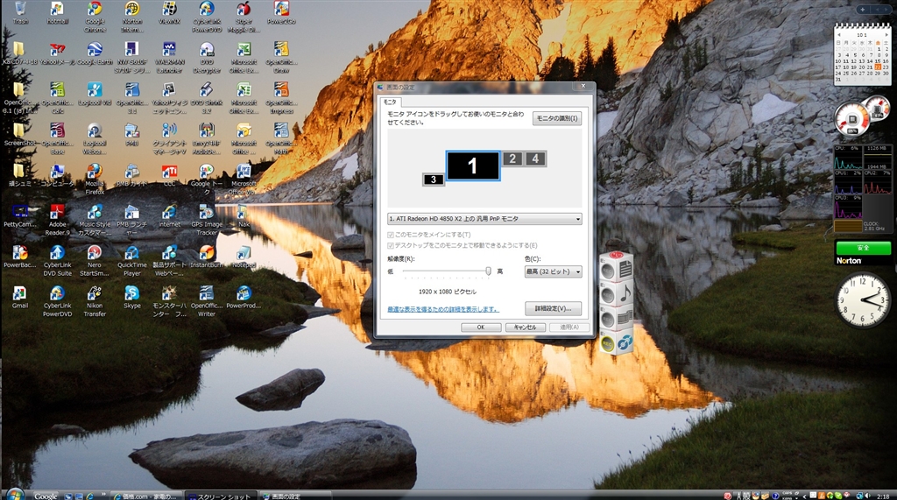Launch OpenOffice Calc shortcut

click(57, 98)
